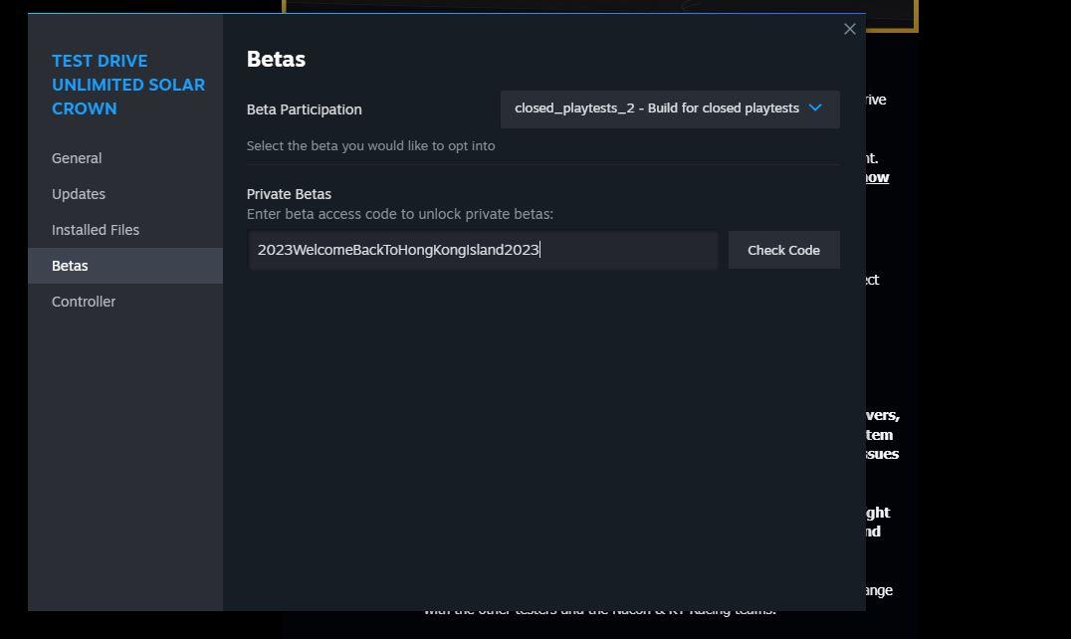Open the Beta Participation combo box
Viewport: 1071px width, 639px height.
click(669, 108)
